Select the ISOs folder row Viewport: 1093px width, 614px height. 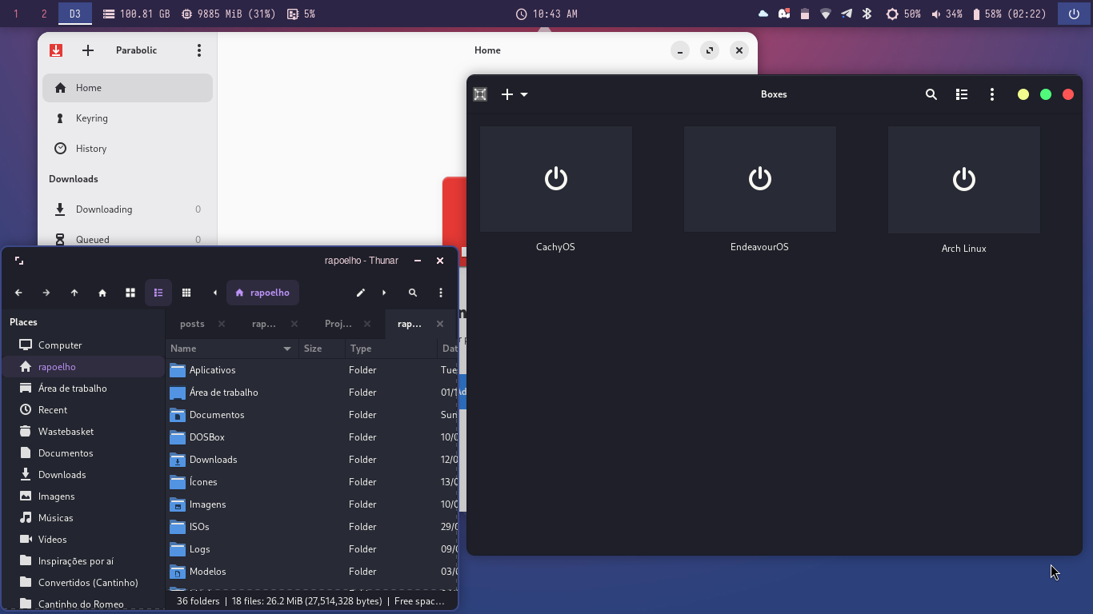312,527
